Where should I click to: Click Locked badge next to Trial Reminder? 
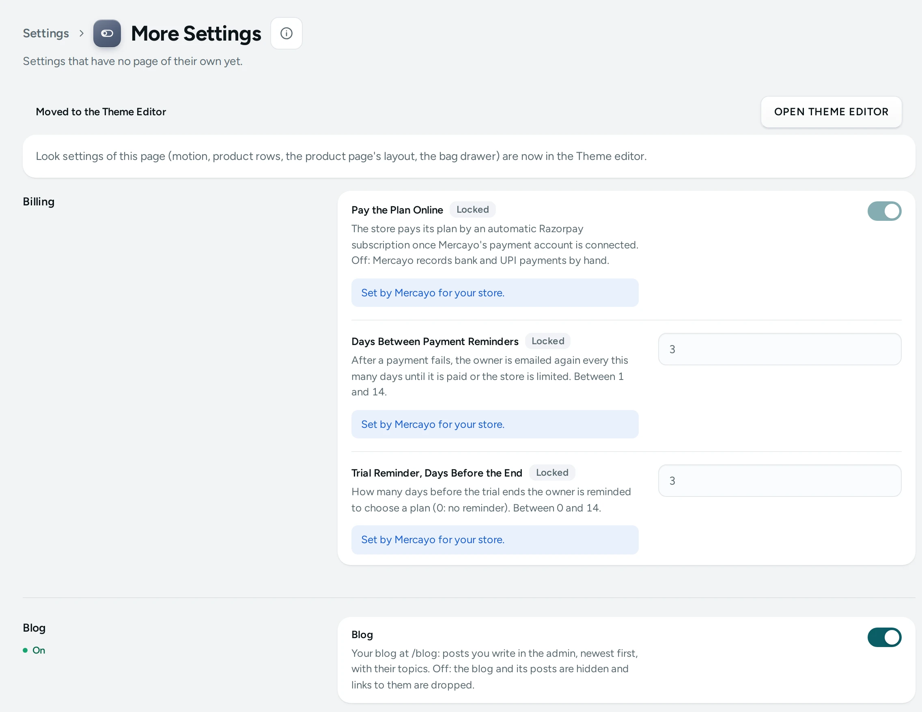[552, 473]
